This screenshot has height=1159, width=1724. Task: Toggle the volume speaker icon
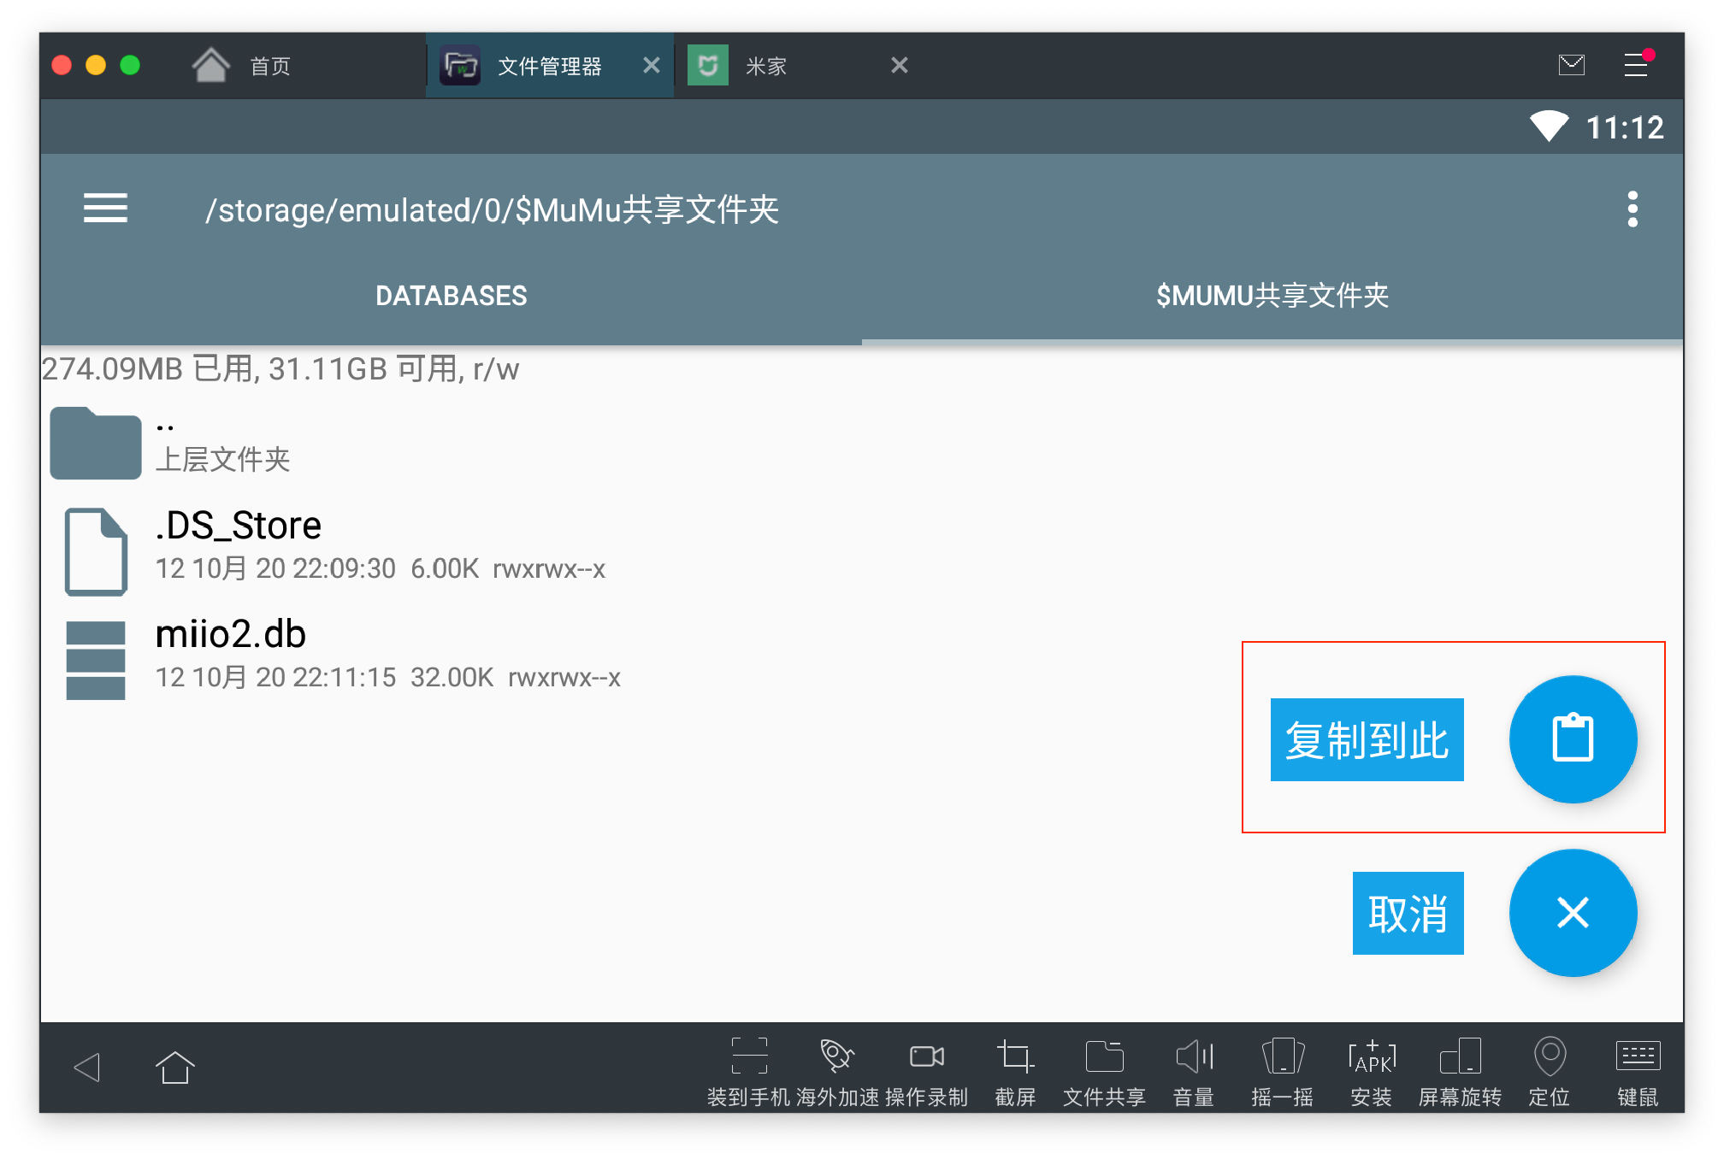[x=1194, y=1058]
